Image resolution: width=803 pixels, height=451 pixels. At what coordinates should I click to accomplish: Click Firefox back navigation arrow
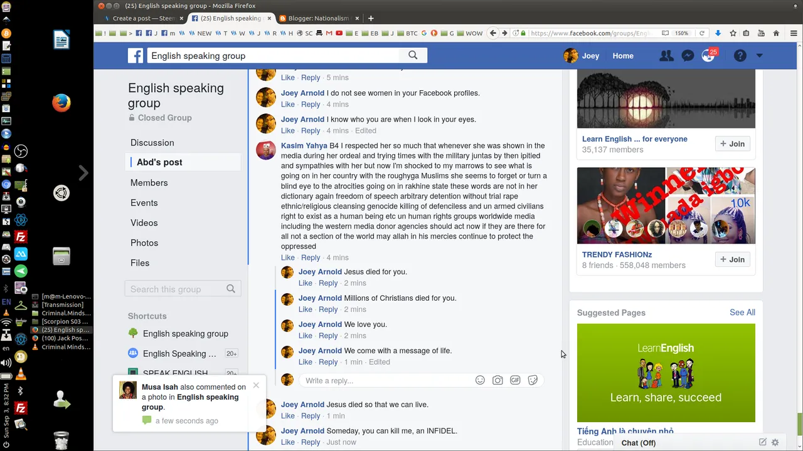coord(493,33)
